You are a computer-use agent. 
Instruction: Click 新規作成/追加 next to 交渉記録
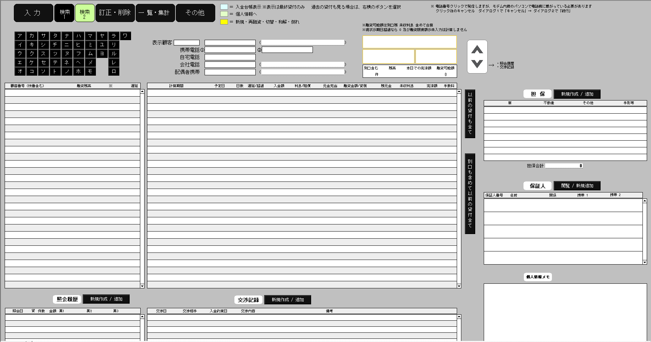tap(288, 300)
